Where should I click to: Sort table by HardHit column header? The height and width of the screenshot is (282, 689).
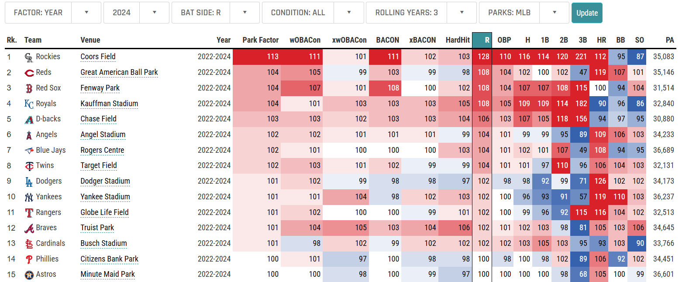(457, 40)
